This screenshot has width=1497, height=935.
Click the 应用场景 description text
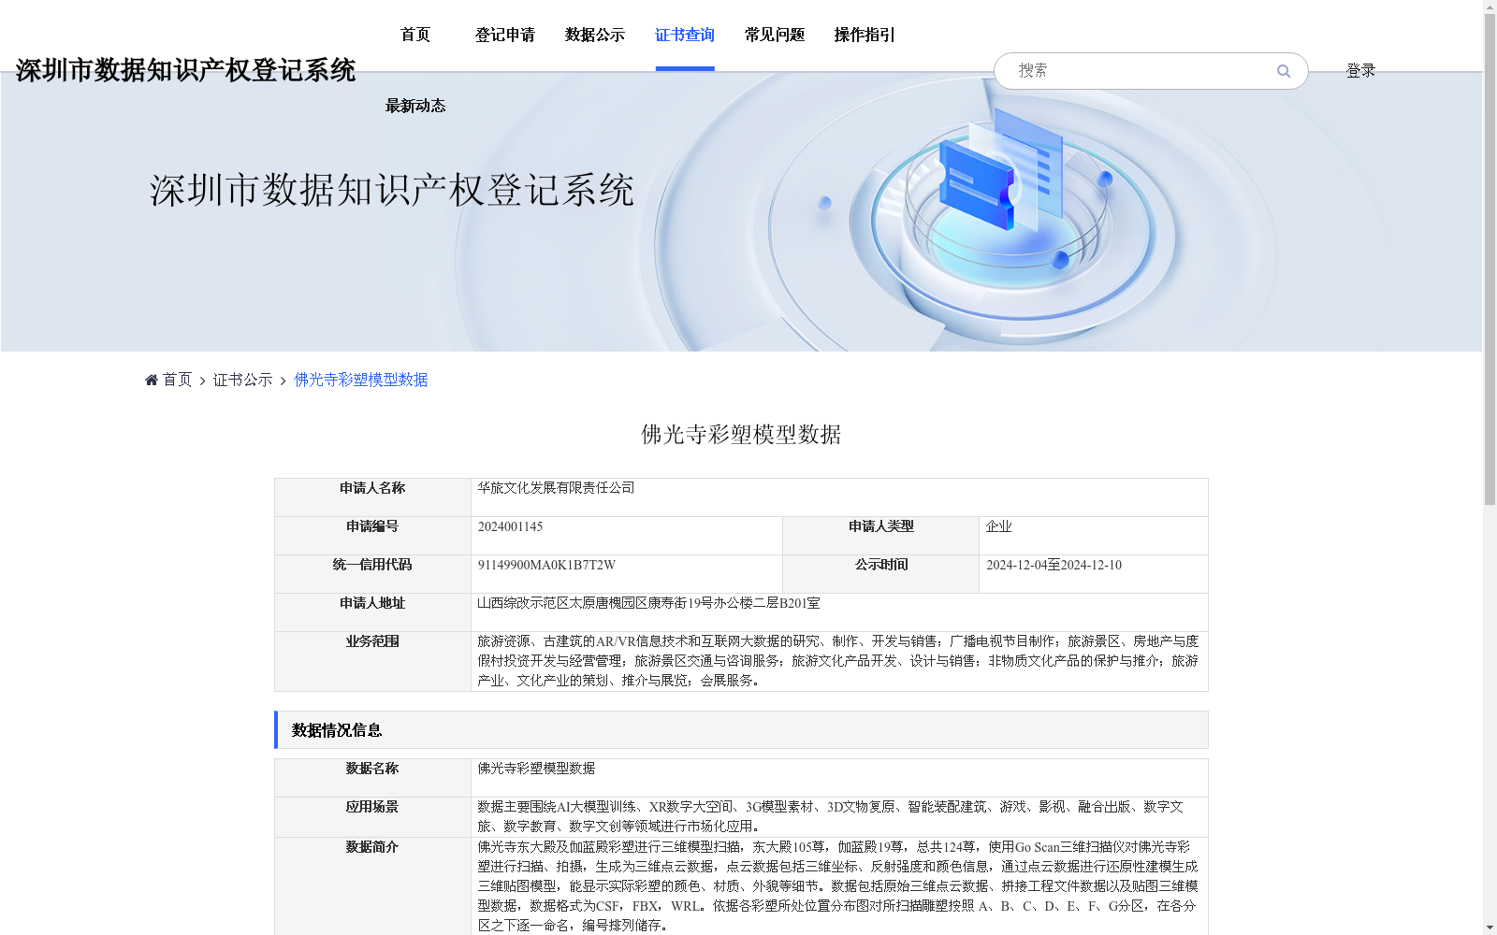[x=831, y=816]
